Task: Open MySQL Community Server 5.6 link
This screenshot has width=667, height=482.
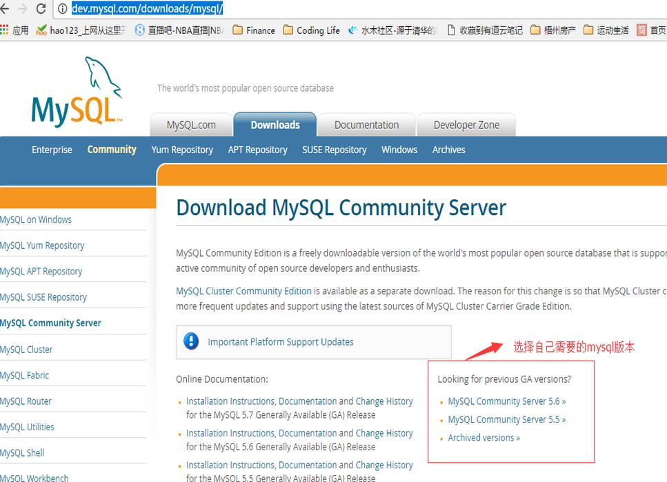Action: (x=507, y=401)
